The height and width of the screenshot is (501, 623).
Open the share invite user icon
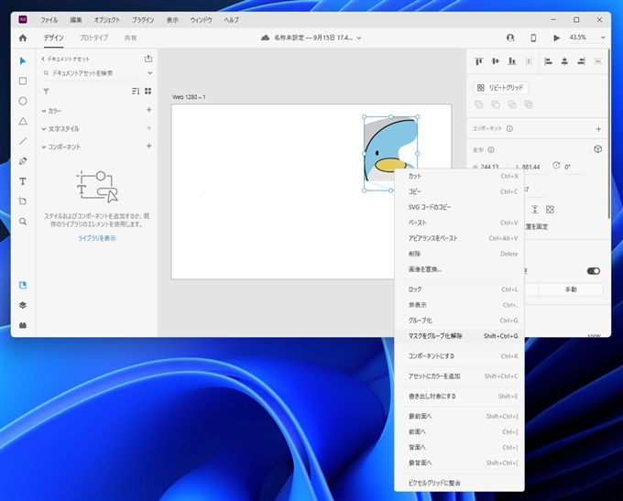pyautogui.click(x=510, y=38)
